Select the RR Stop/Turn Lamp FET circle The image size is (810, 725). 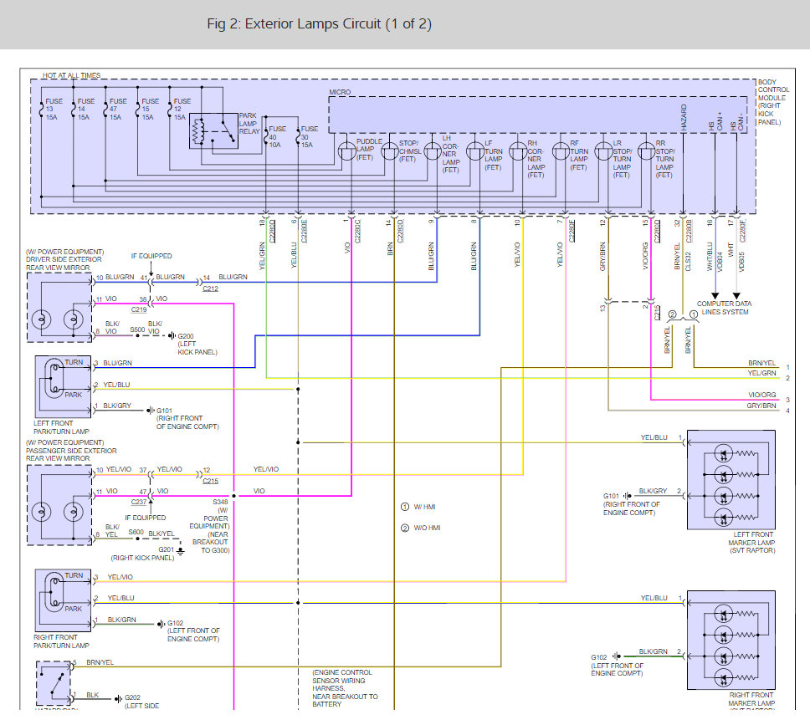[646, 151]
